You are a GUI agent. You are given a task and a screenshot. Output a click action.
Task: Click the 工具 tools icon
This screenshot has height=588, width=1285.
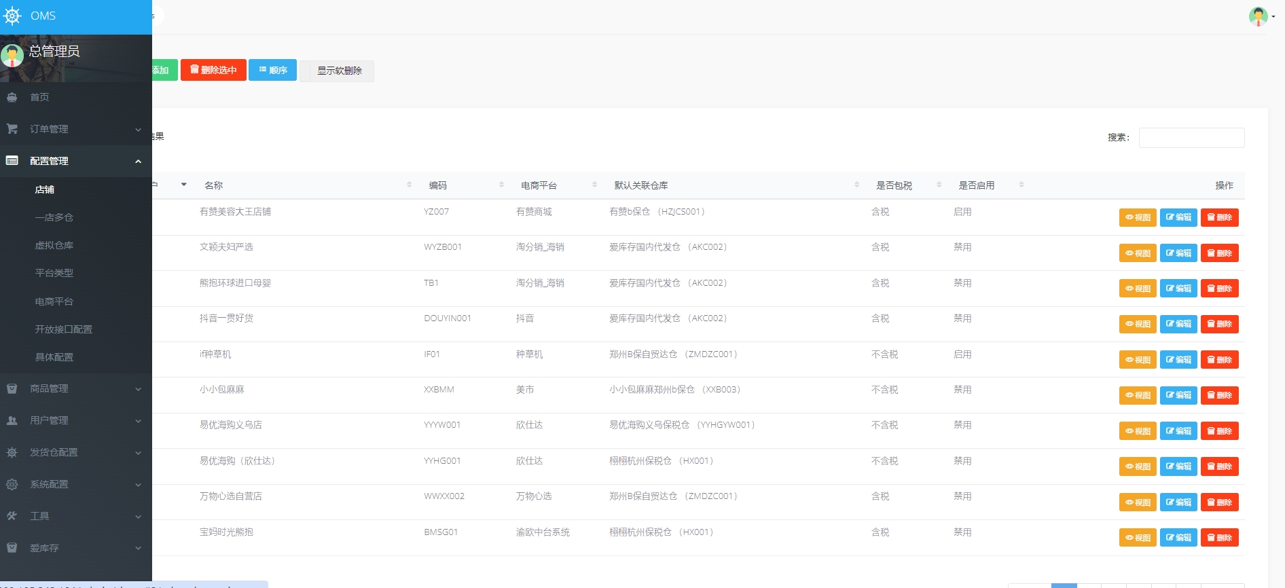[12, 516]
